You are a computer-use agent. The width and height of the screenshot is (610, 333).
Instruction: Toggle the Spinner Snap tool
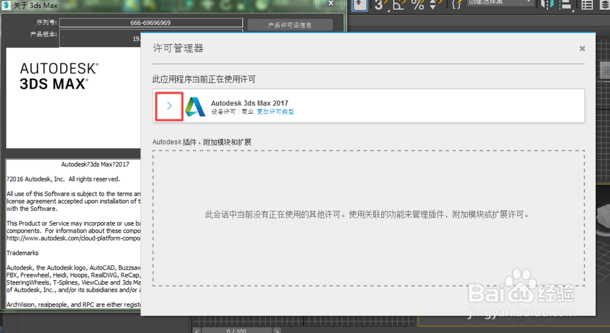pyautogui.click(x=434, y=5)
